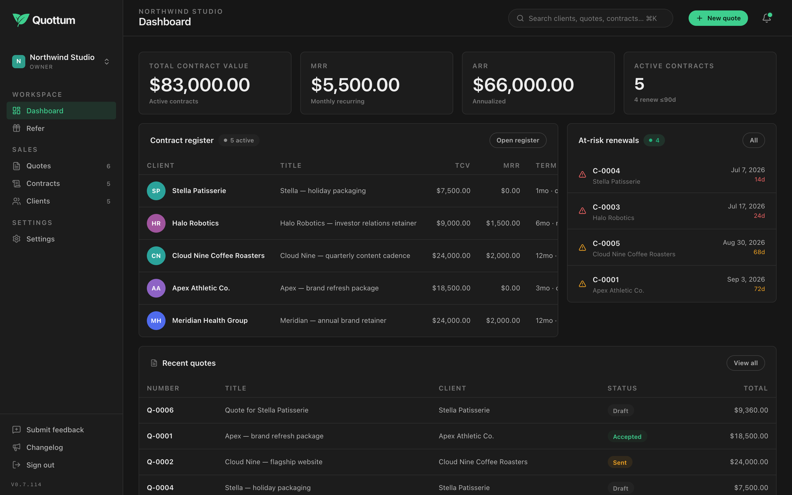
Task: Click the Sign out arrow icon
Action: tap(16, 465)
